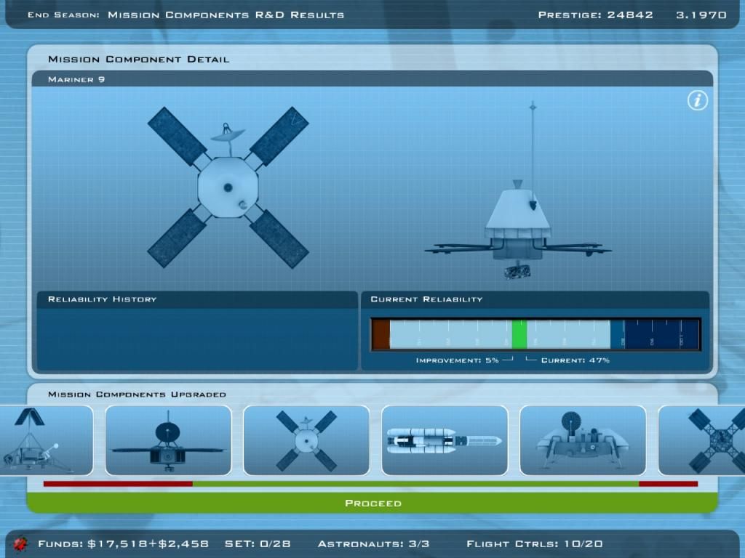Select the side-view dish satellite thumbnail
The height and width of the screenshot is (558, 745).
(x=168, y=440)
